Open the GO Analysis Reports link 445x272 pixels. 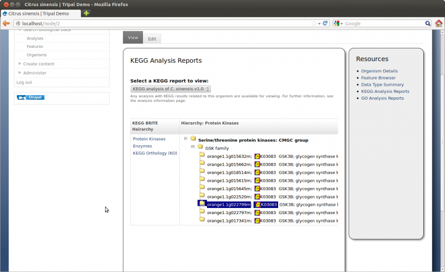382,98
